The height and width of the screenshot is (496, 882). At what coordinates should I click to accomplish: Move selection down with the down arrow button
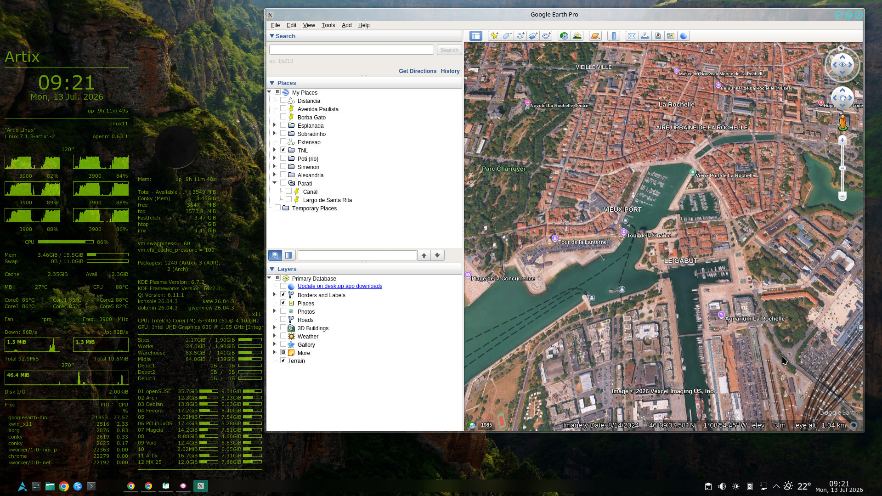click(x=437, y=255)
